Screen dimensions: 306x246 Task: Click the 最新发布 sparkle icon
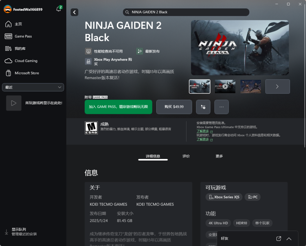point(140,51)
